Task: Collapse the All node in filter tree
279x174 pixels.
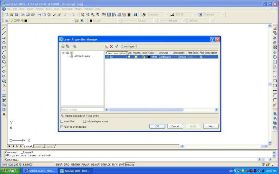Action: 63,53
